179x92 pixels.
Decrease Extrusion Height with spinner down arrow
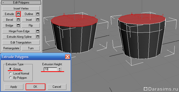(59, 70)
